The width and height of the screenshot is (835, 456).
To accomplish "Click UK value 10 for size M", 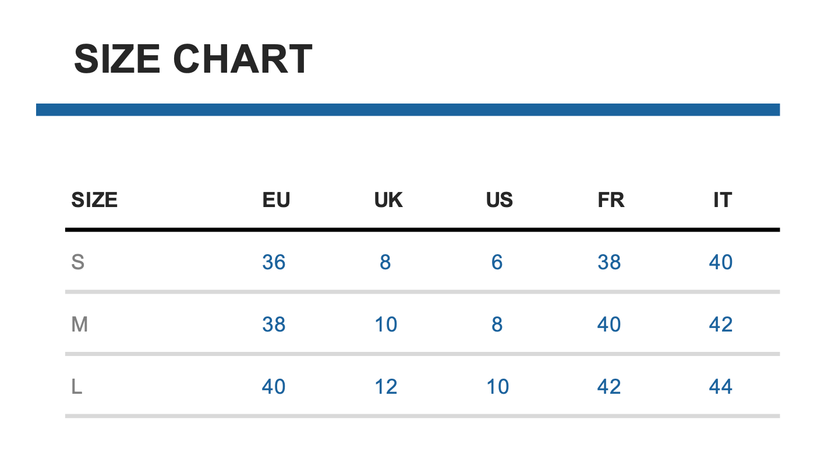I will [x=385, y=325].
